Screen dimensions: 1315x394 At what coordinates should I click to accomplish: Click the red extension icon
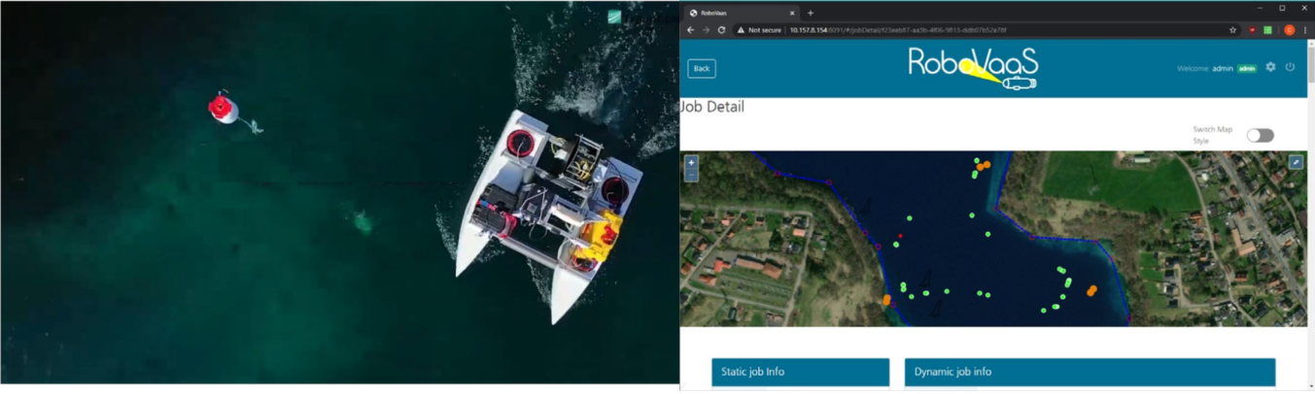(x=1252, y=30)
